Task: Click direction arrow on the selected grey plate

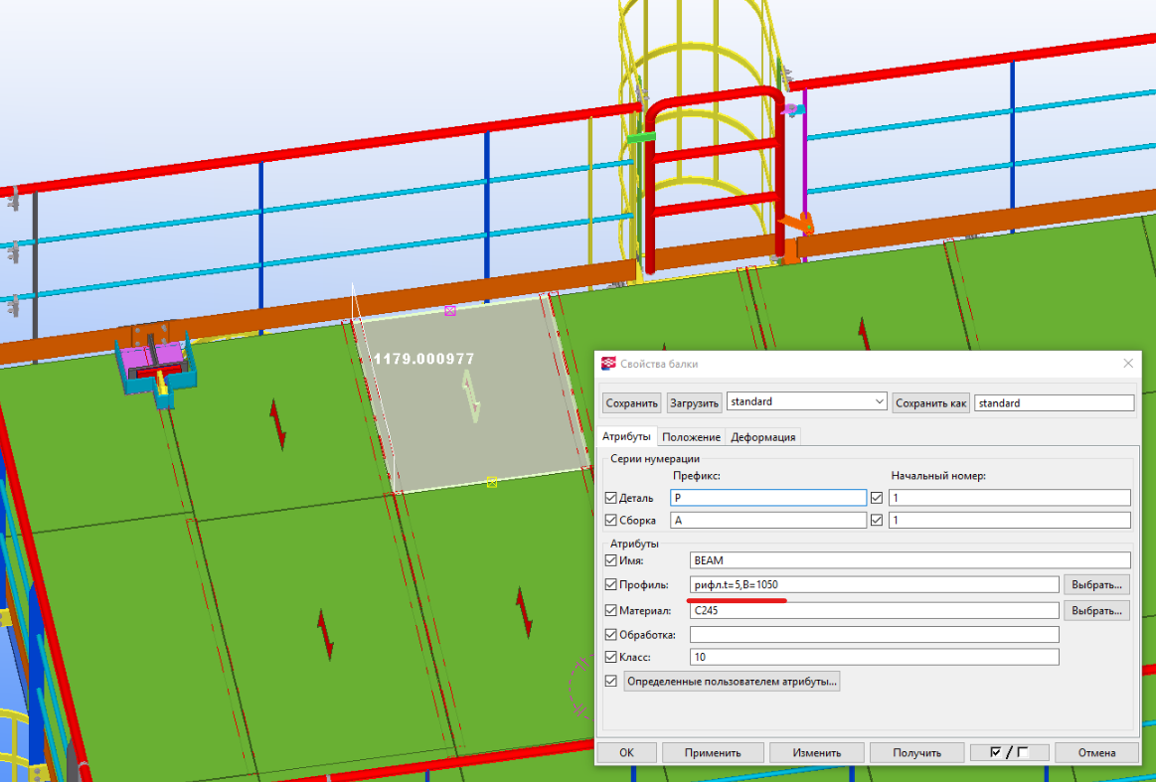Action: click(473, 396)
